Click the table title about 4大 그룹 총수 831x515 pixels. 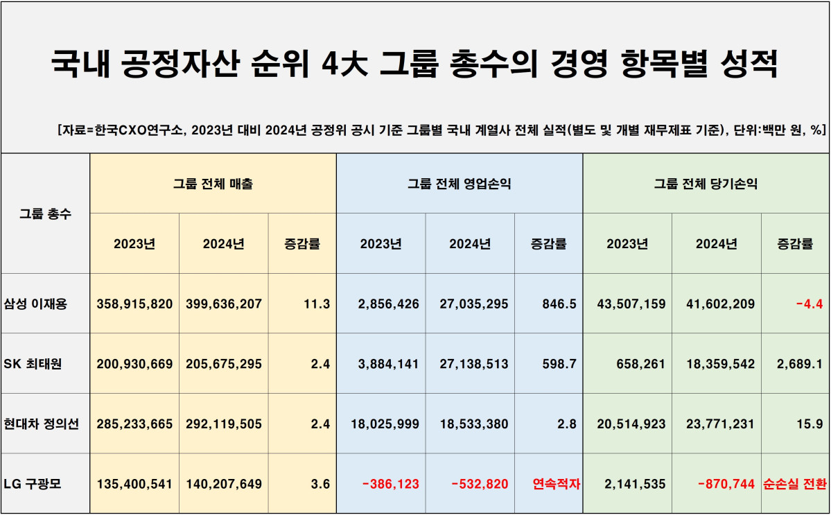(414, 64)
